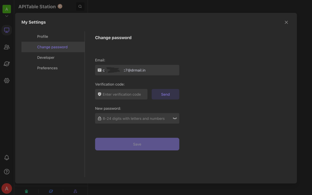Click the Save button

[x=137, y=144]
